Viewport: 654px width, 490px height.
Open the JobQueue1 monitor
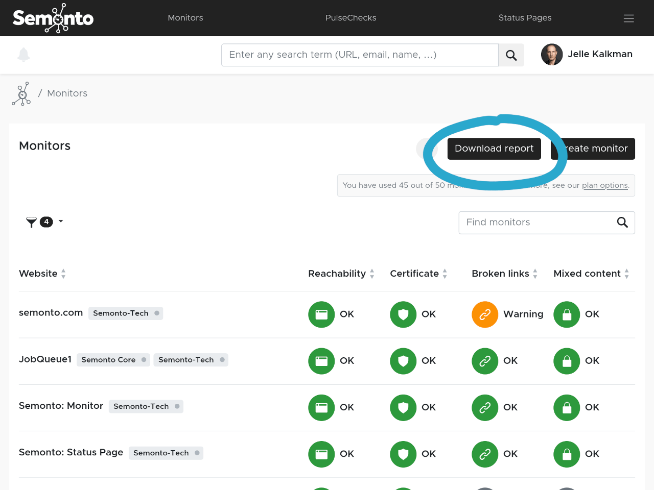tap(45, 359)
